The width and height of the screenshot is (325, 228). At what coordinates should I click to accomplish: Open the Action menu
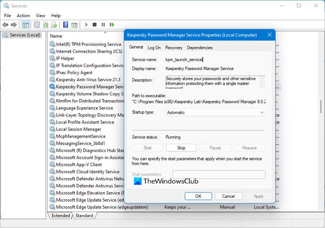(x=23, y=15)
